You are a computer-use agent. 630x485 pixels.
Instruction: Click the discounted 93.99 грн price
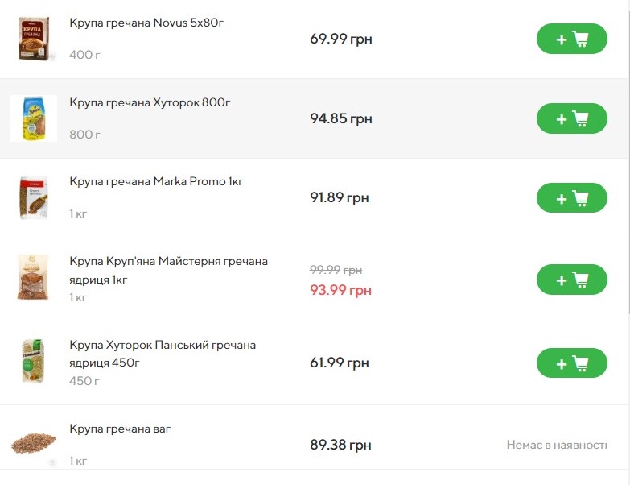click(340, 290)
